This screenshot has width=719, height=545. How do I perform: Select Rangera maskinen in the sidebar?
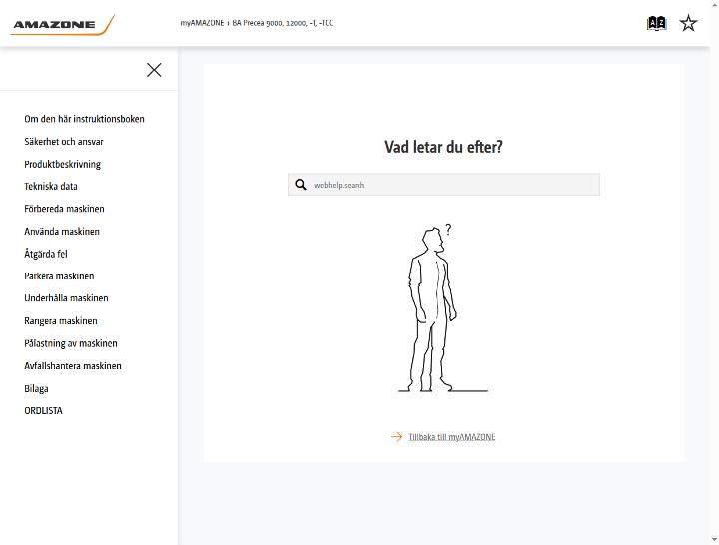click(x=61, y=320)
